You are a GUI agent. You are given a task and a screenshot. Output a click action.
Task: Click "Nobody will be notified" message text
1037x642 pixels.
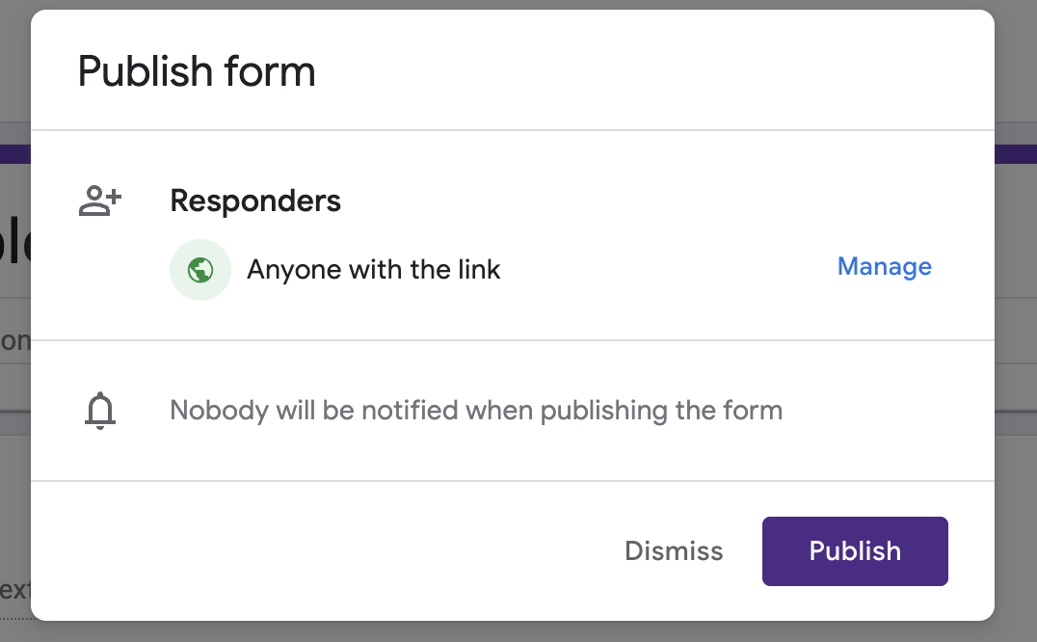[x=476, y=411]
